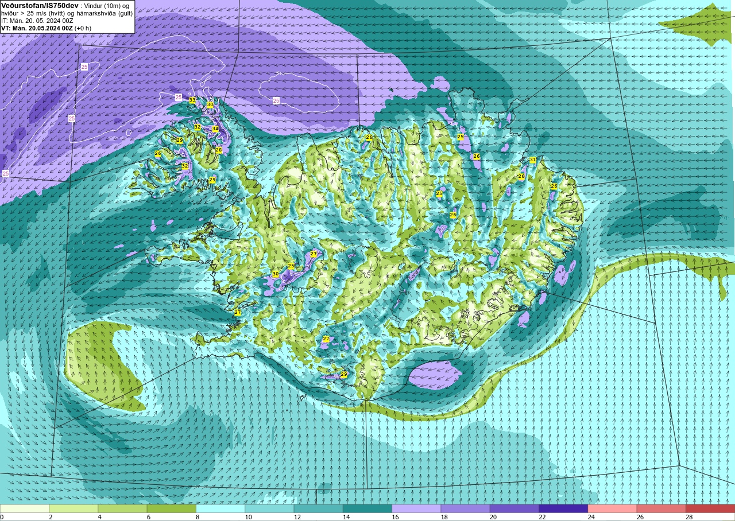Screen dimensions: 735x521
Task: Pick the light cyan 8–10 m/s legend swatch
Action: [x=220, y=508]
